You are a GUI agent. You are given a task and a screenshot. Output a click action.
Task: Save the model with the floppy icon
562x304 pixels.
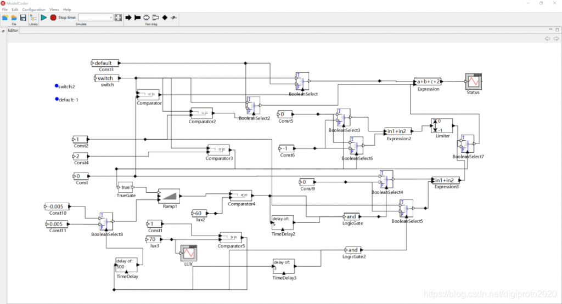click(23, 18)
